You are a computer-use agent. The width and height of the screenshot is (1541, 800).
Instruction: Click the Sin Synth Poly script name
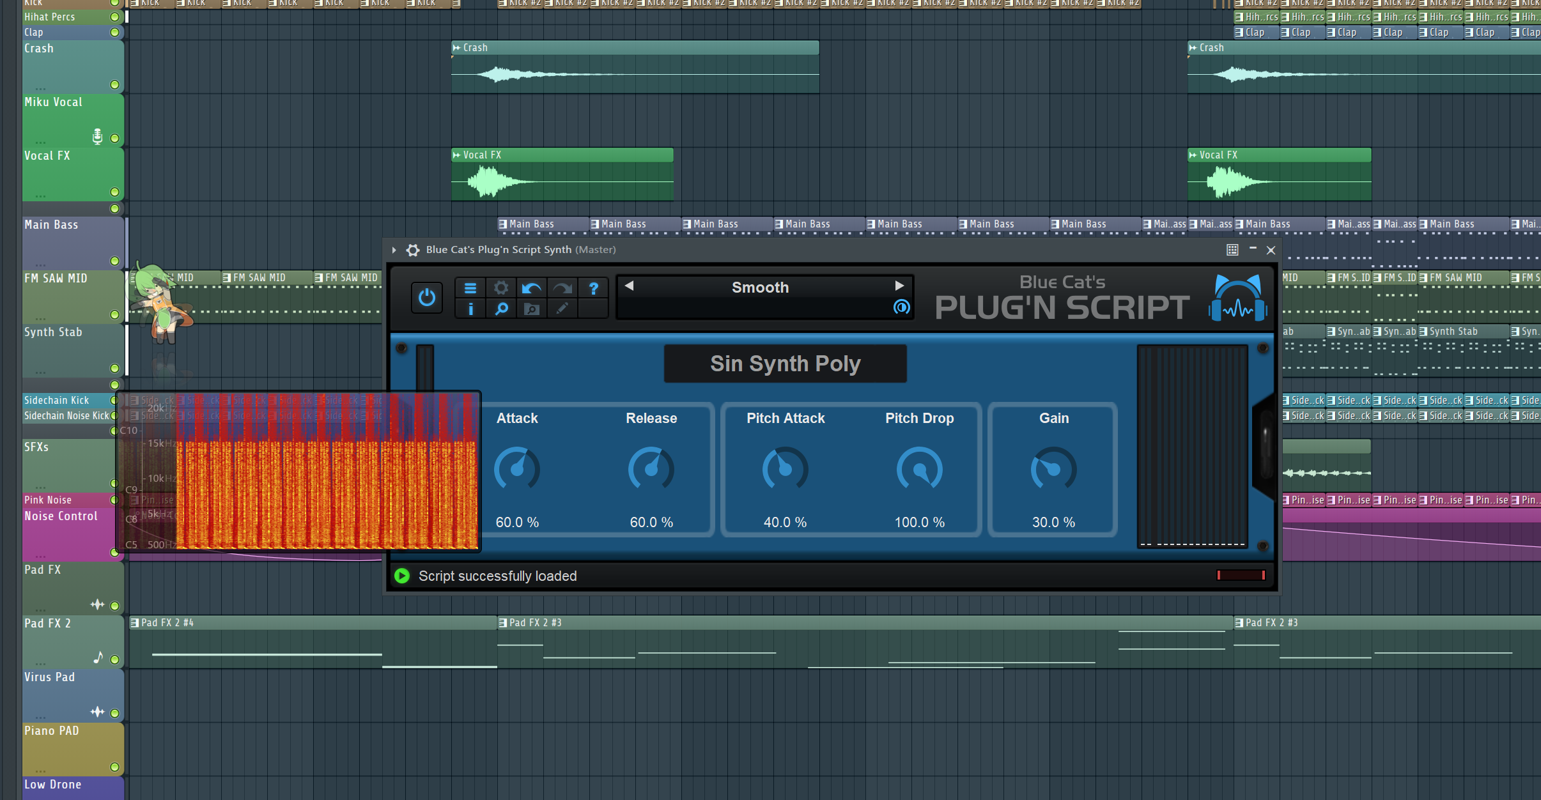785,364
